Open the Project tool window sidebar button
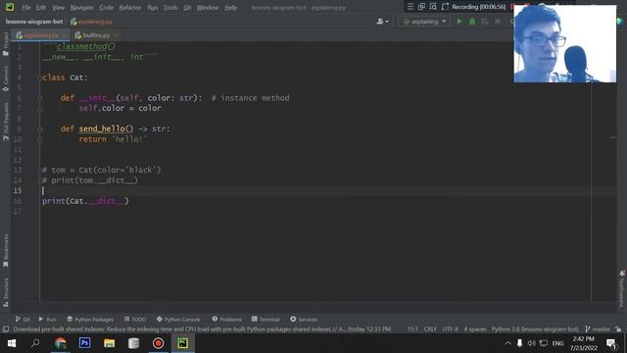The width and height of the screenshot is (627, 353). [5, 44]
